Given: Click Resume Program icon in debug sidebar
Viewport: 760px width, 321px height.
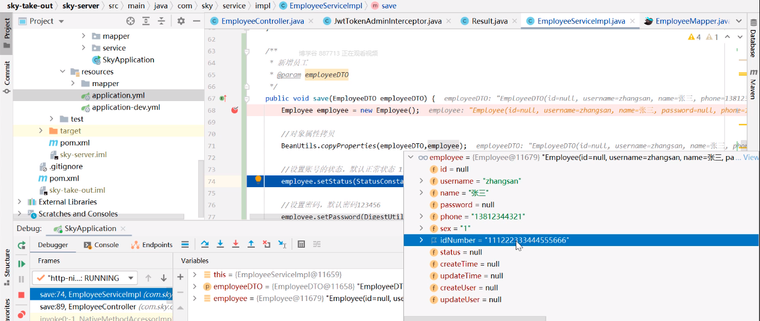Looking at the screenshot, I should coord(22,264).
